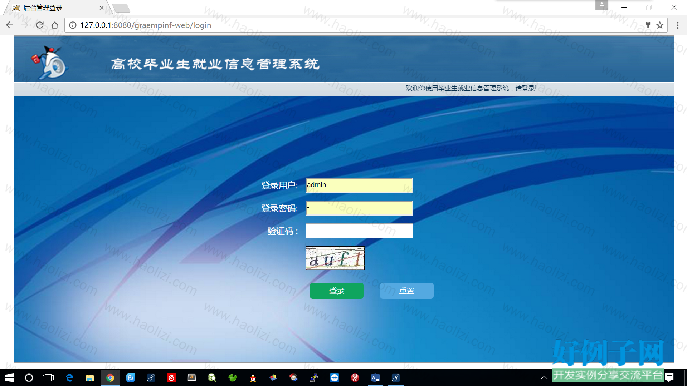Open Task View on the taskbar

pyautogui.click(x=48, y=378)
